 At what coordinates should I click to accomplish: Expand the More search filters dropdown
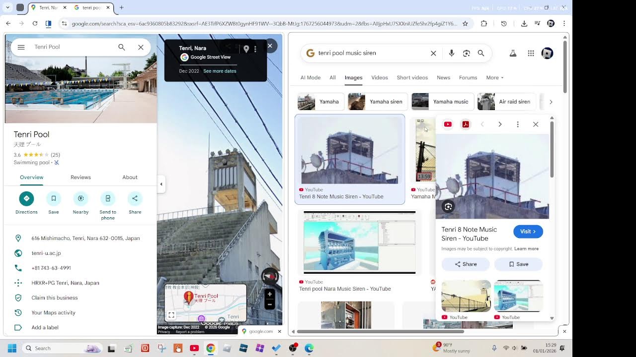495,77
